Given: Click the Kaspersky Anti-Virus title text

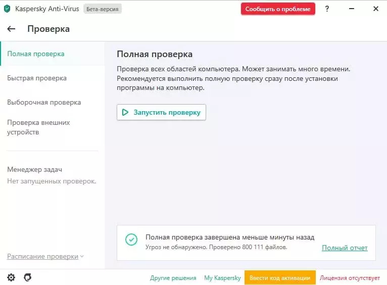Looking at the screenshot, I should (47, 9).
